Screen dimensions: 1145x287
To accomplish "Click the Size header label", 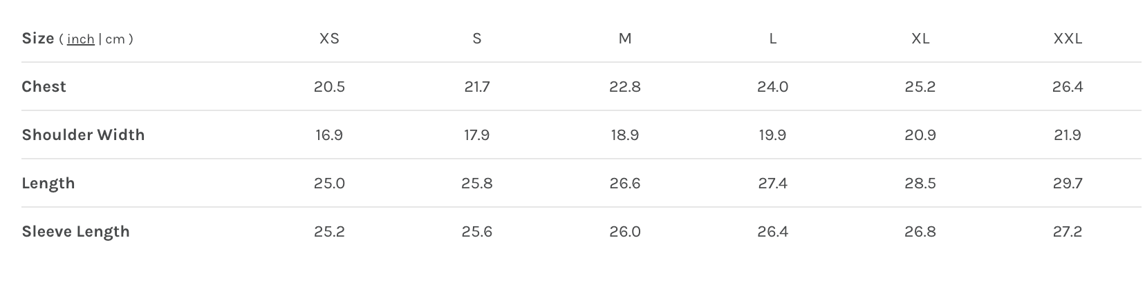I will pos(38,39).
